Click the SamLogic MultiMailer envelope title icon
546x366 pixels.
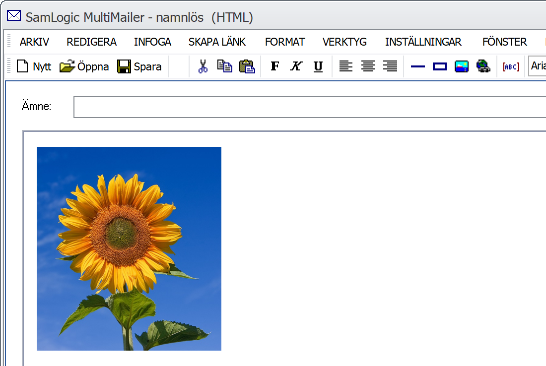(x=14, y=16)
